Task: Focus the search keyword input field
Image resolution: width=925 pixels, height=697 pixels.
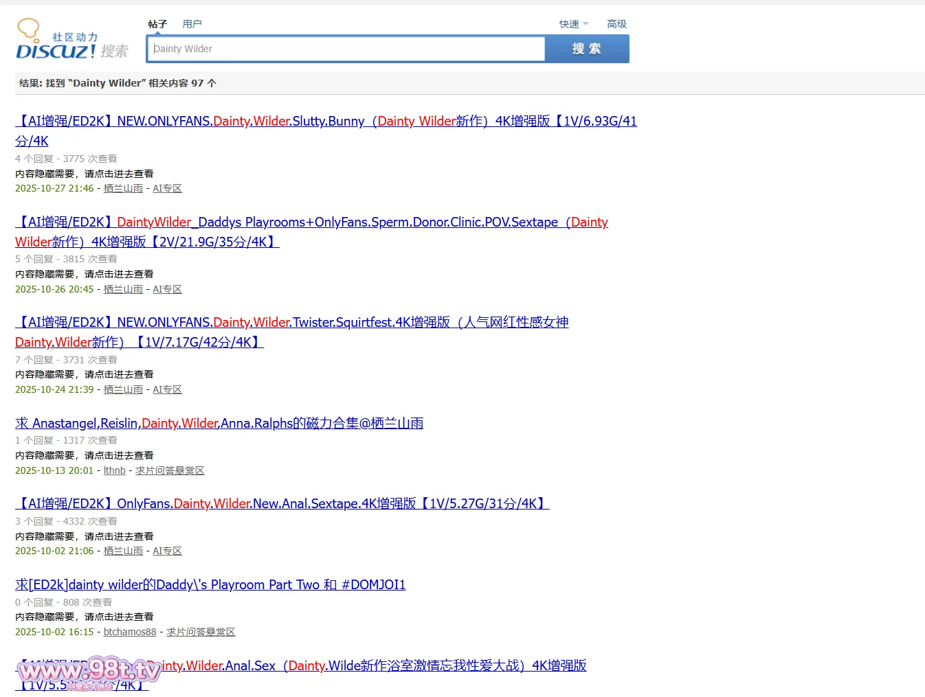Action: click(x=346, y=49)
